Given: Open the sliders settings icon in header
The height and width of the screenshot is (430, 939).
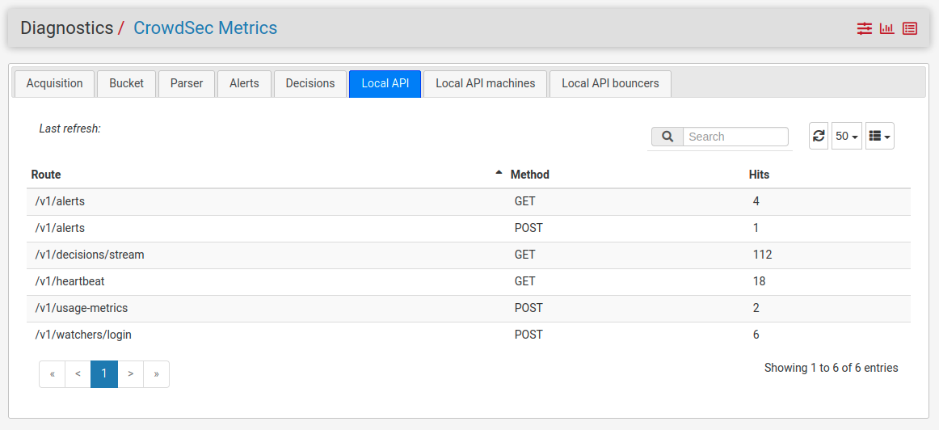Looking at the screenshot, I should [865, 28].
